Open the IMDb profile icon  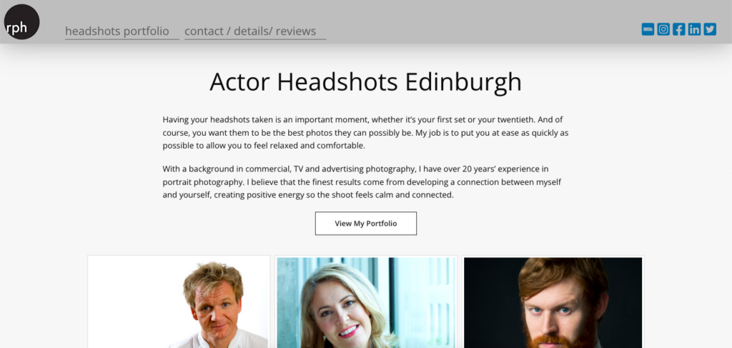[648, 29]
